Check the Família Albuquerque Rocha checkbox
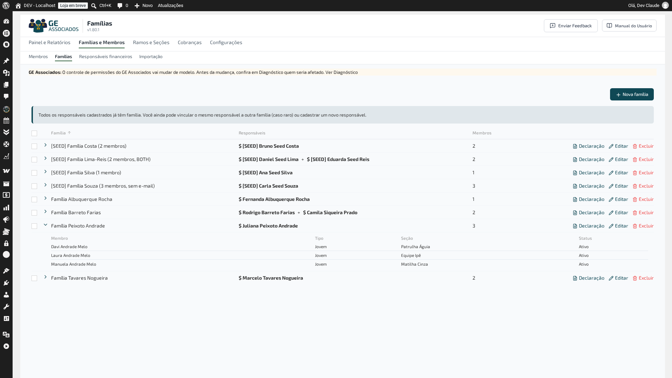Image resolution: width=672 pixels, height=378 pixels. 34,199
